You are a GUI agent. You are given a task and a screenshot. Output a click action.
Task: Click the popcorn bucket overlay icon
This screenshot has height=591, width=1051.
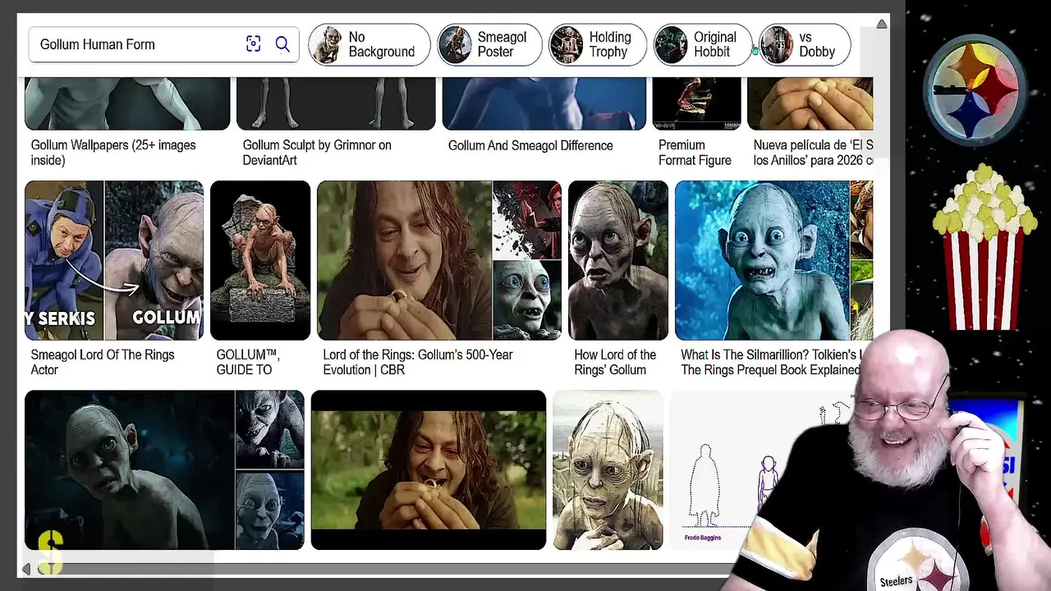coord(983,246)
